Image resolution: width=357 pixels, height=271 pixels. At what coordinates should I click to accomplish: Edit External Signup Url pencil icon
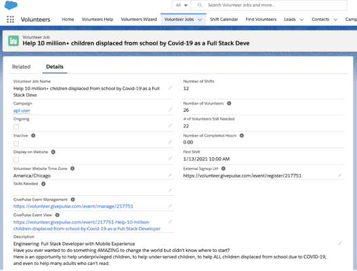click(339, 175)
